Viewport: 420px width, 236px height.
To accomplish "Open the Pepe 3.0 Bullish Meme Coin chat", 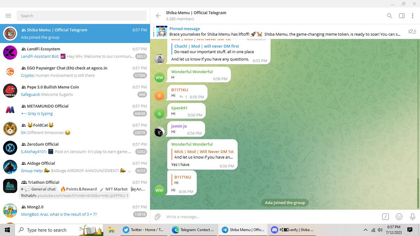I will pos(75,91).
